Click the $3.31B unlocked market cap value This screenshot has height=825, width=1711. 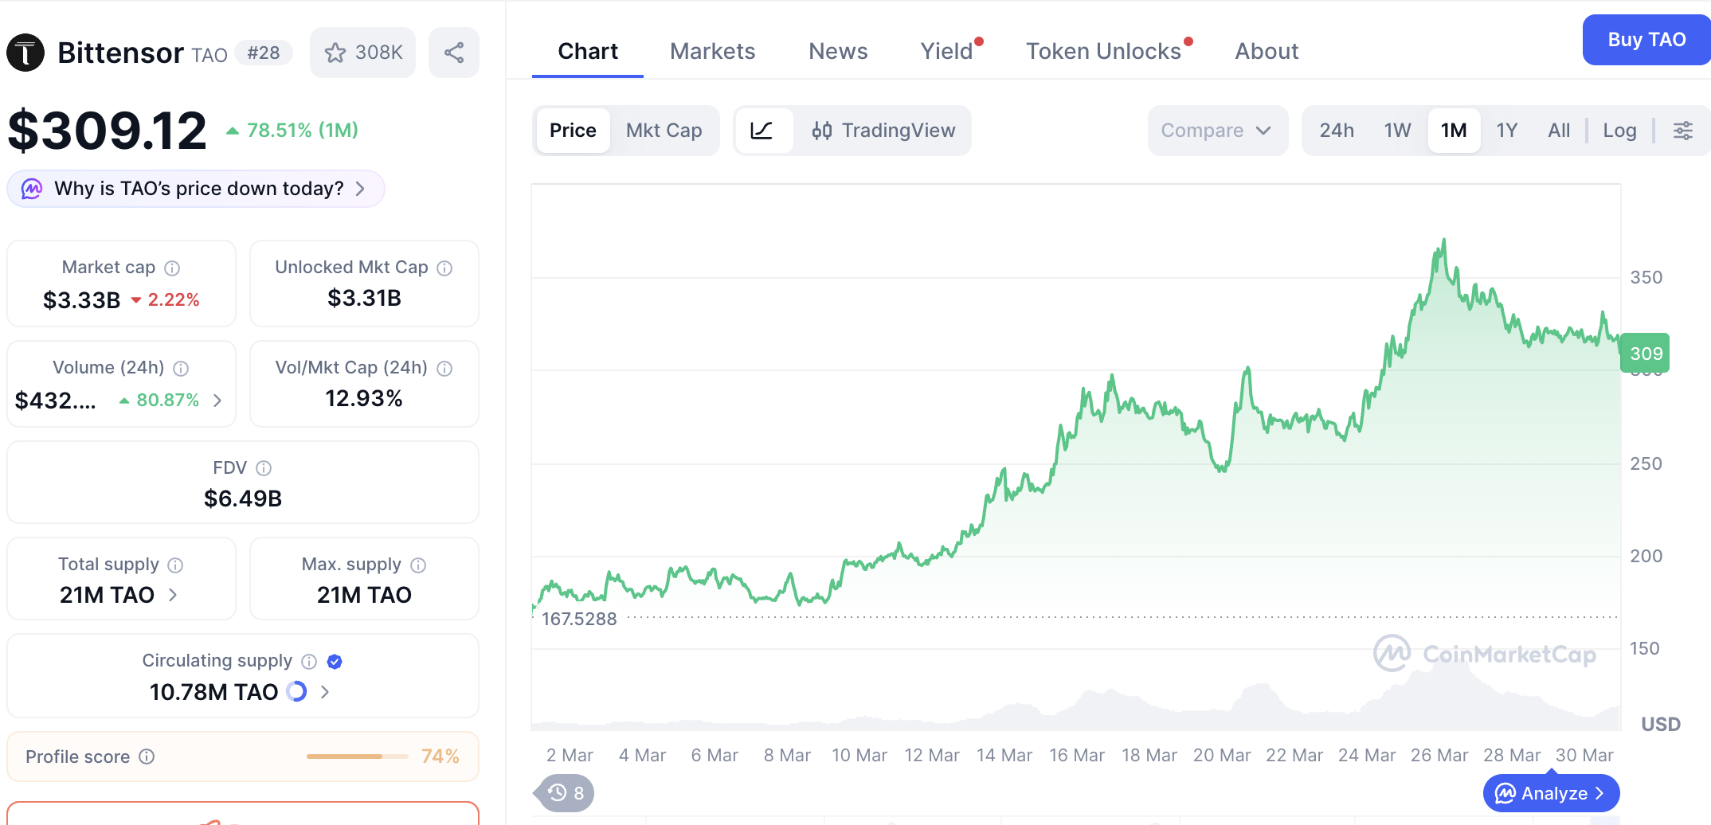(x=364, y=298)
